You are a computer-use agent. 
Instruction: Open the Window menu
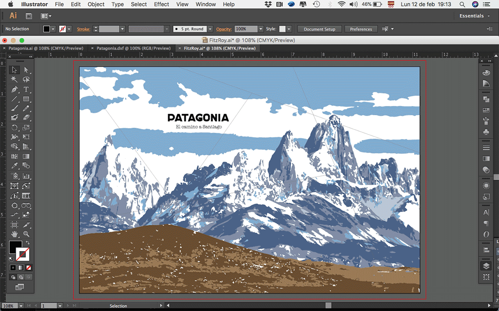206,4
